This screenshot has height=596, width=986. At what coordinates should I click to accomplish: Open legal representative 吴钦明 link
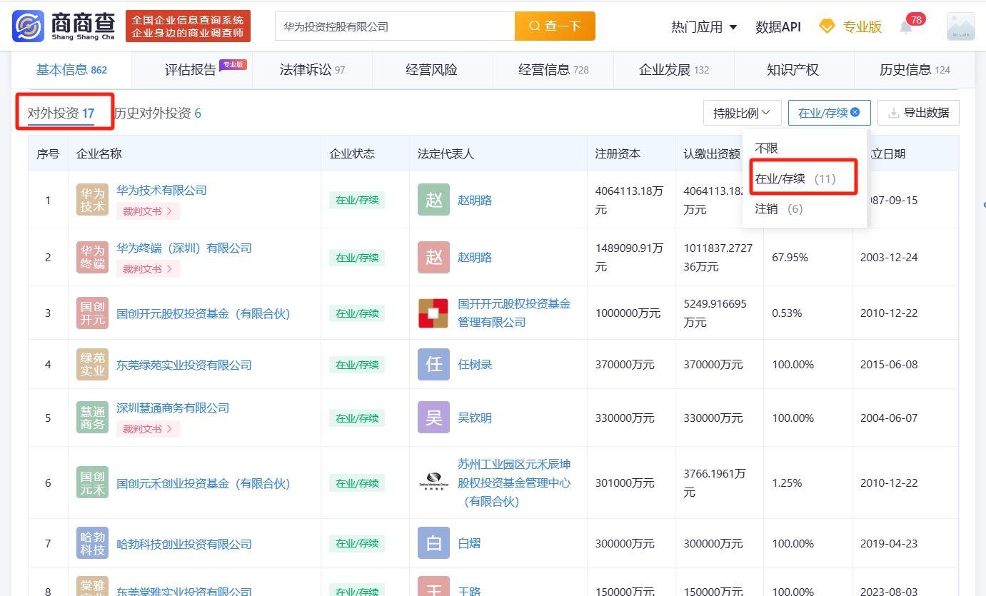[475, 418]
